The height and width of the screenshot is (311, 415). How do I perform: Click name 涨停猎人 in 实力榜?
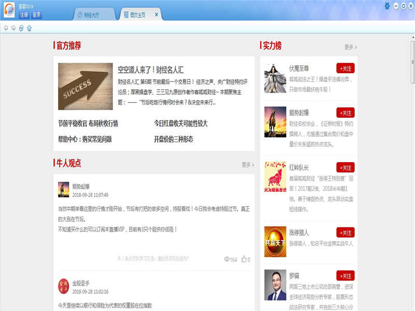(299, 232)
